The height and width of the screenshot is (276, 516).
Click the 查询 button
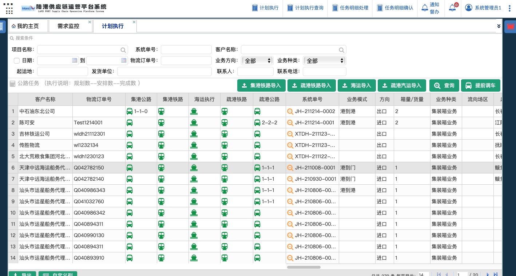[444, 85]
